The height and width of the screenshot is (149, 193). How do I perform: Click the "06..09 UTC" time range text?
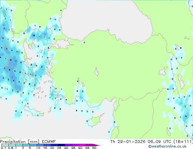point(160,142)
